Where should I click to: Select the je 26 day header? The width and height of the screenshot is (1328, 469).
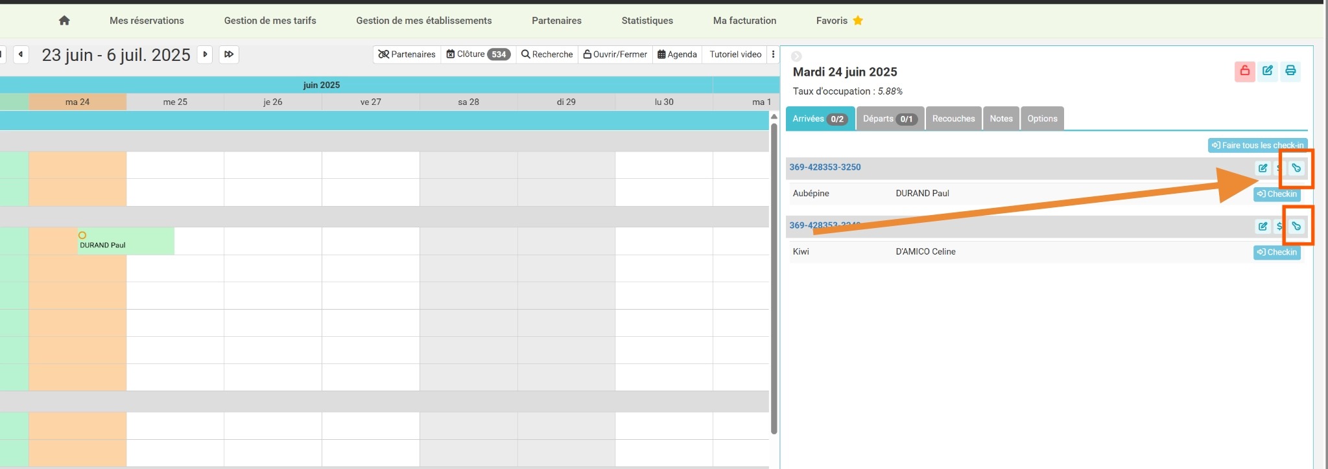pos(273,102)
